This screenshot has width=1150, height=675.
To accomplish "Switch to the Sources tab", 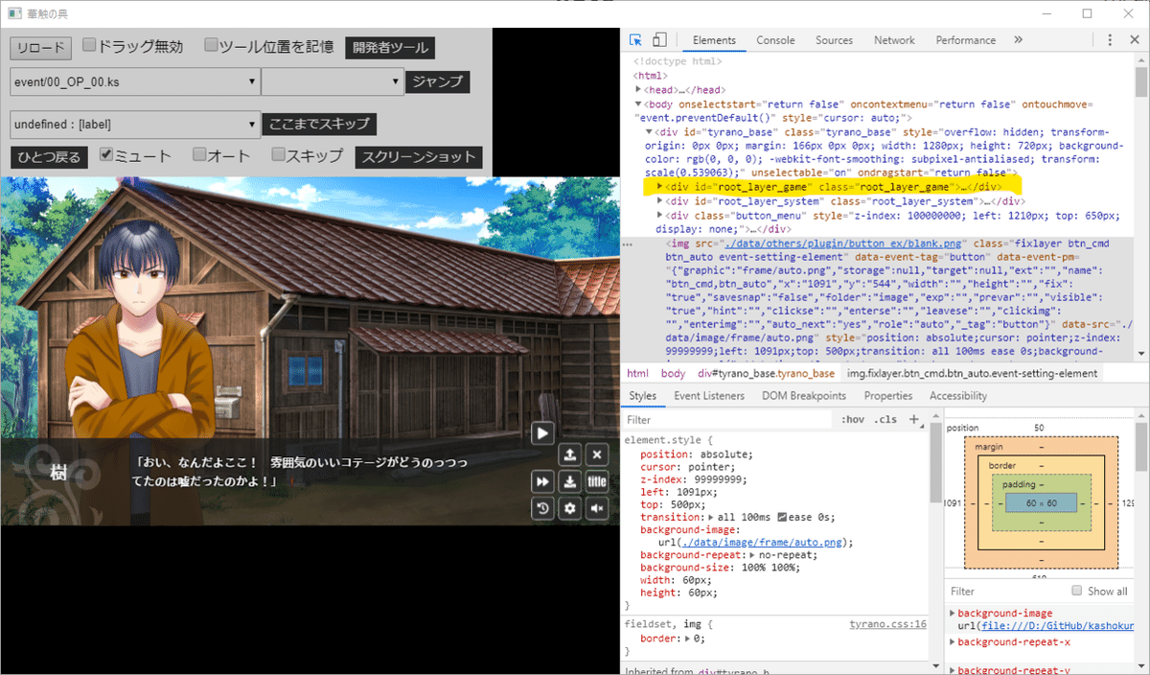I will tap(834, 40).
